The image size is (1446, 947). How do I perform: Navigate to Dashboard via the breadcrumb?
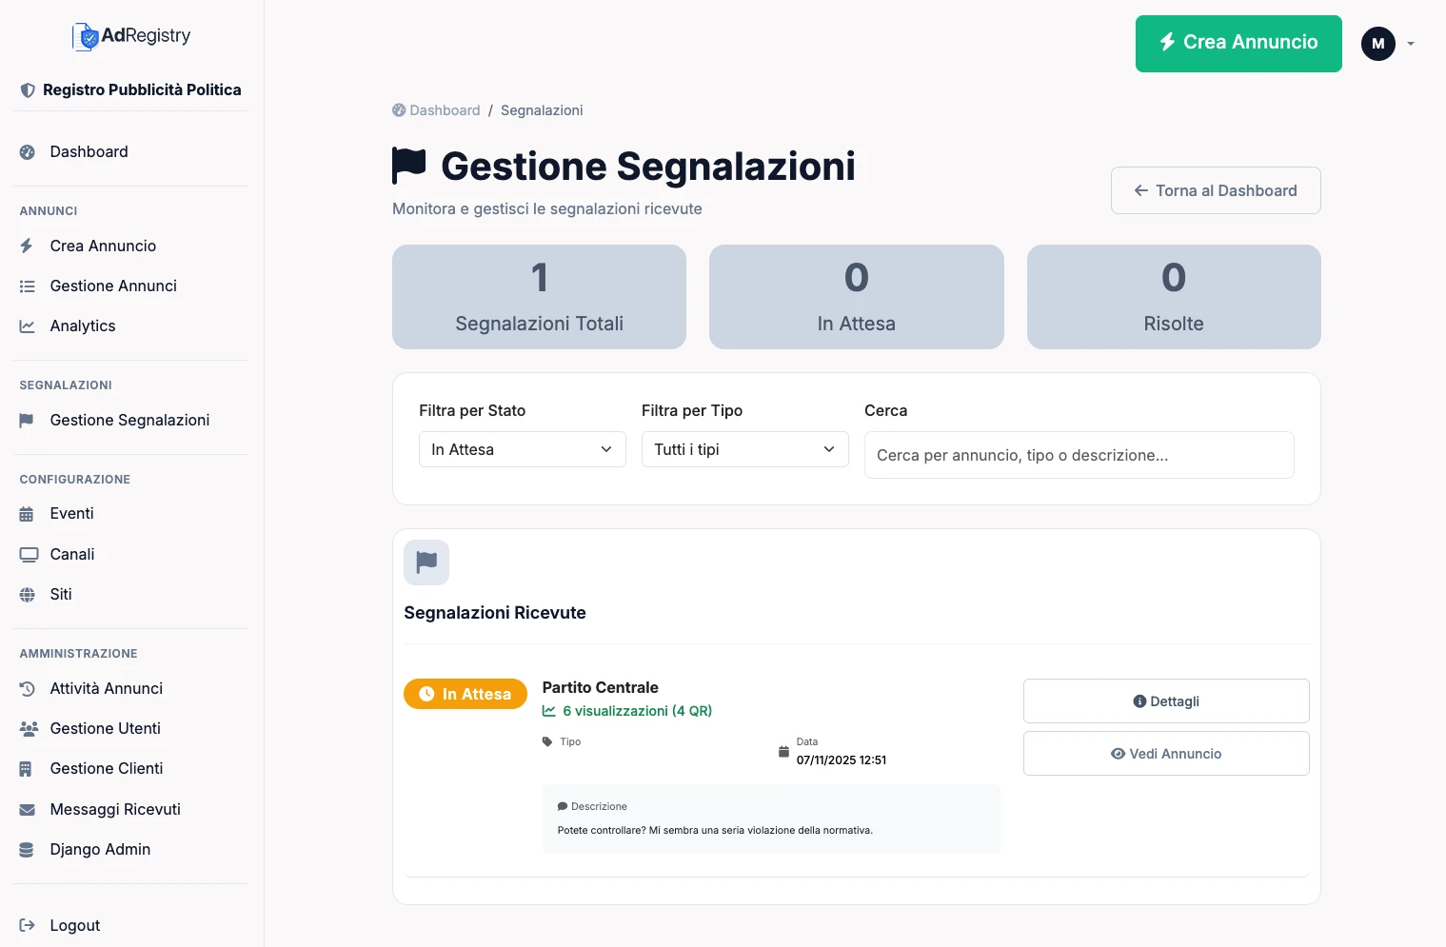(x=445, y=109)
